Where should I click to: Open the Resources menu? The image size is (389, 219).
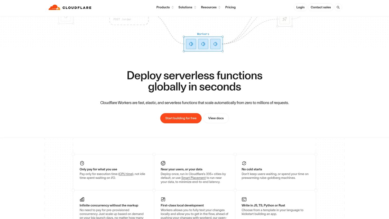[211, 7]
